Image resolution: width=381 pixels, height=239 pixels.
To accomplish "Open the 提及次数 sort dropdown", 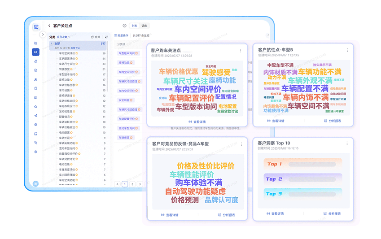I will 63,37.
